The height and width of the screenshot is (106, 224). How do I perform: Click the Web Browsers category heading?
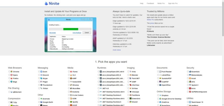click(x=15, y=68)
